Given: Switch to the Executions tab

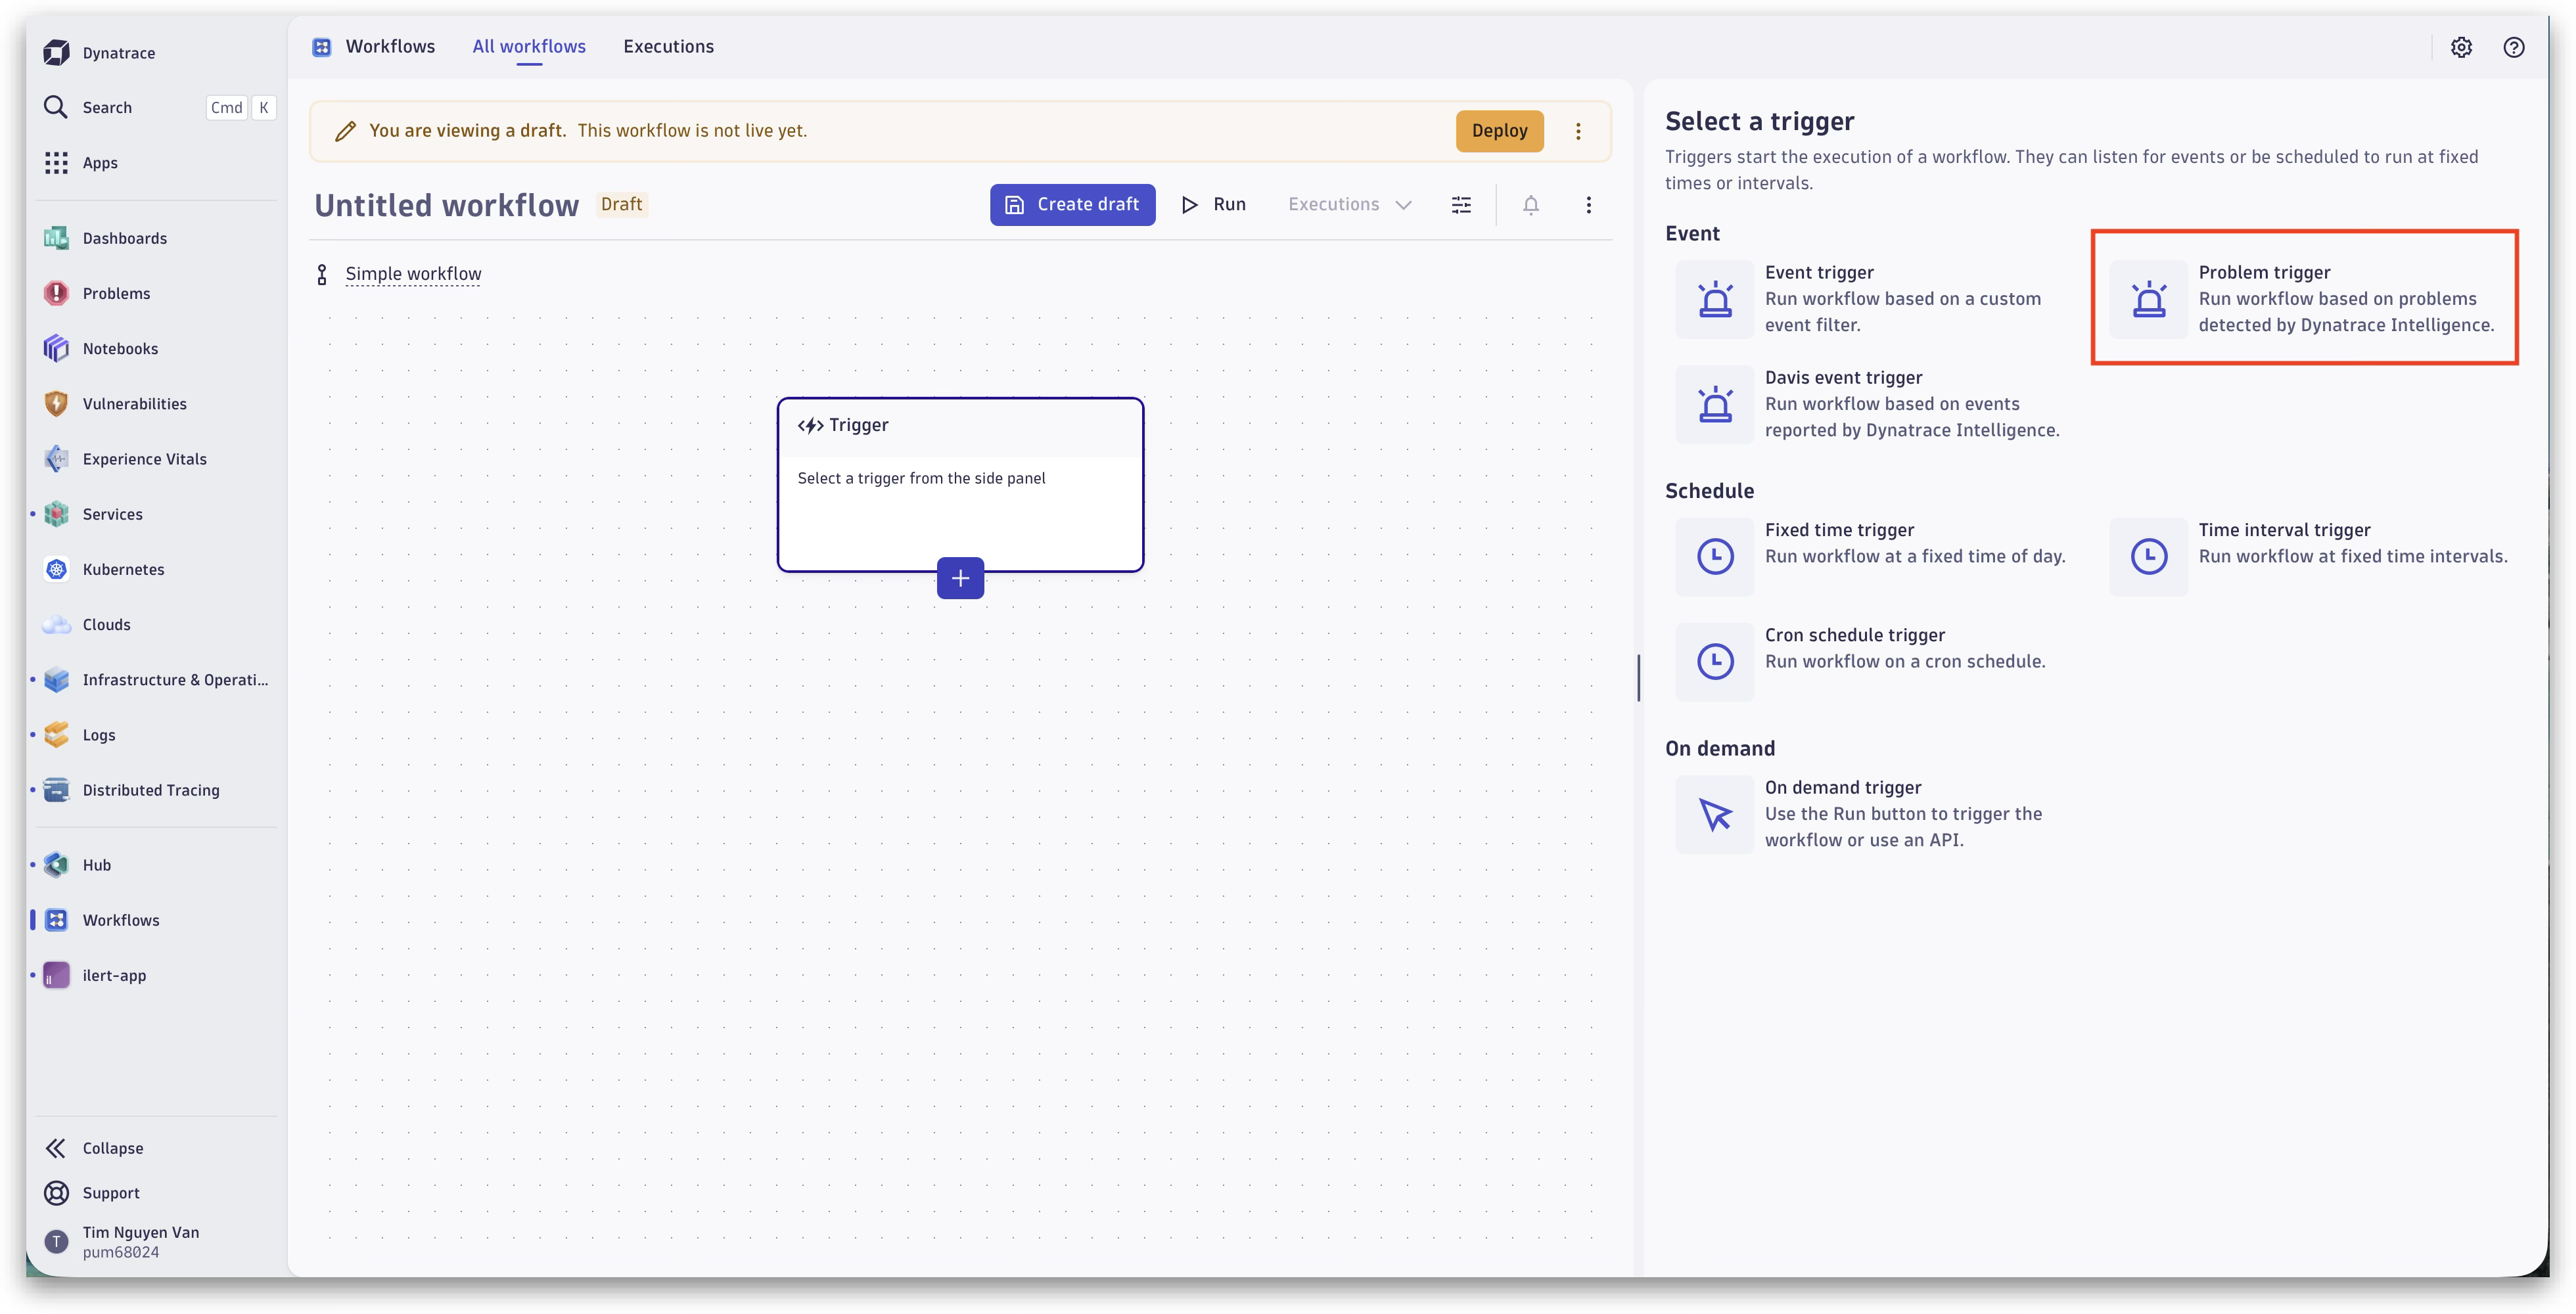Looking at the screenshot, I should pos(668,46).
